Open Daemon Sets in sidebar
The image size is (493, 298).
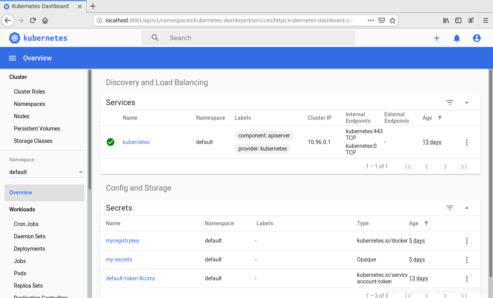point(30,236)
